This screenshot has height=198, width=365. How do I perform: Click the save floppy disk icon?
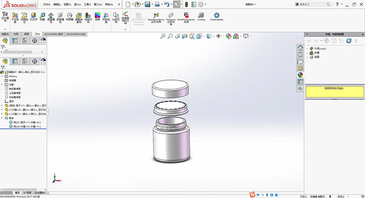coord(147,4)
